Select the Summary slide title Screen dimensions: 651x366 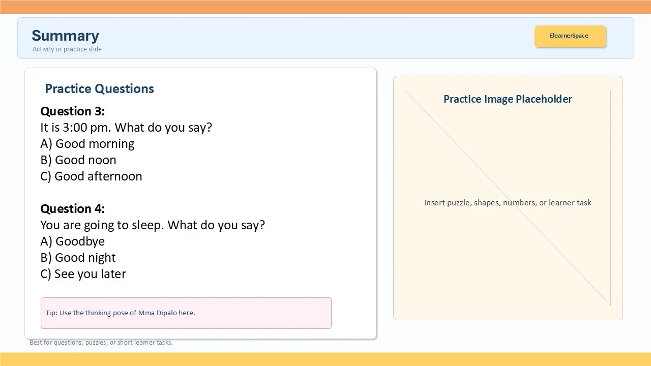tap(65, 36)
